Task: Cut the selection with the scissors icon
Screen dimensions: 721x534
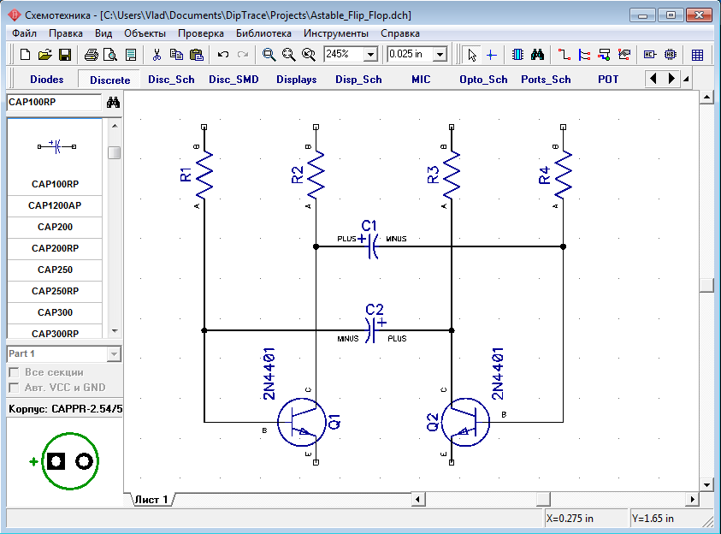Action: coord(157,55)
